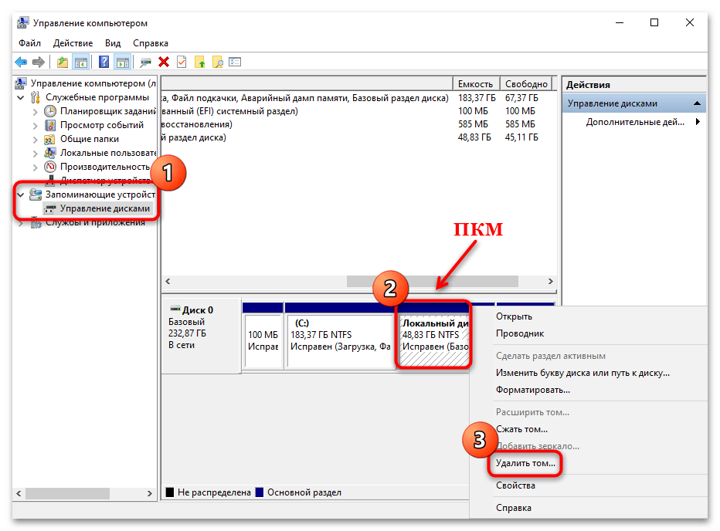Image resolution: width=720 pixels, height=531 pixels.
Task: Click the black Не распределена legend swatch
Action: pos(170,492)
